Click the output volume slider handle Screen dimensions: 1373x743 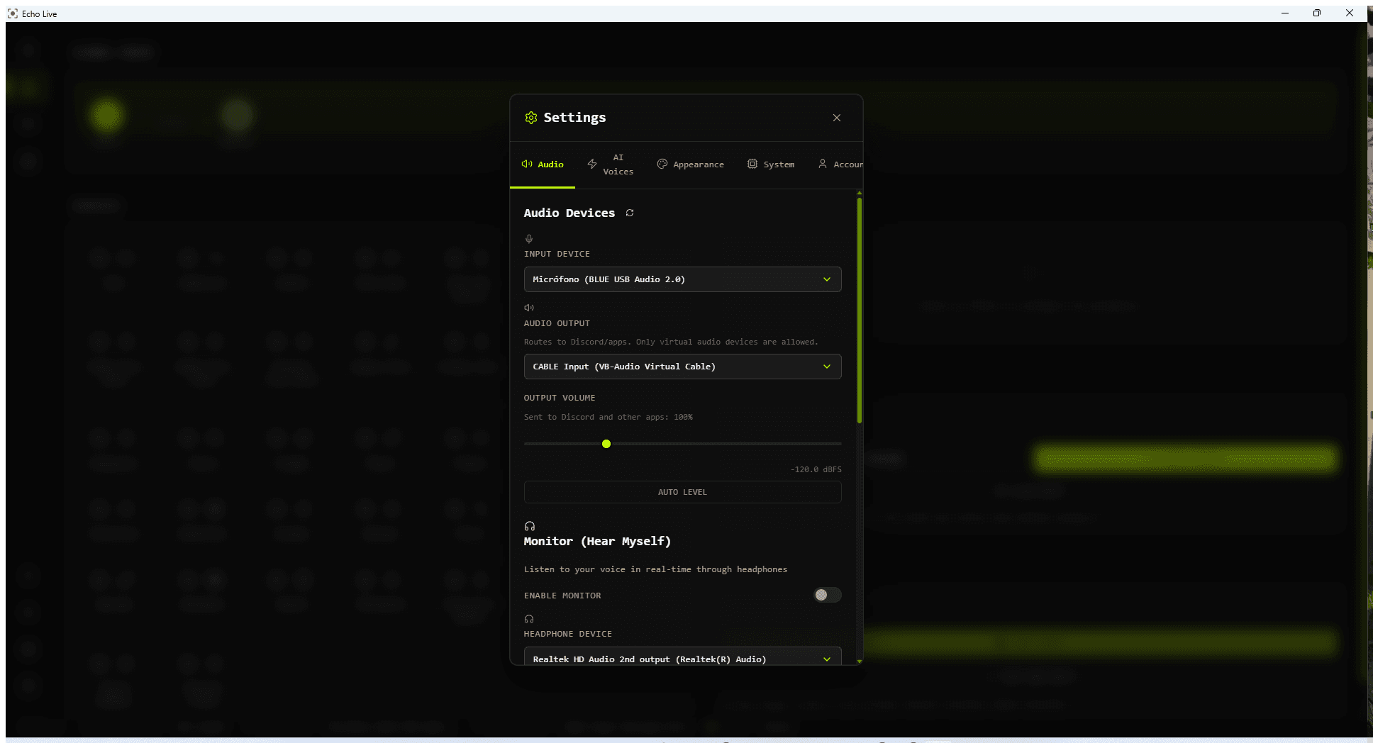click(606, 444)
